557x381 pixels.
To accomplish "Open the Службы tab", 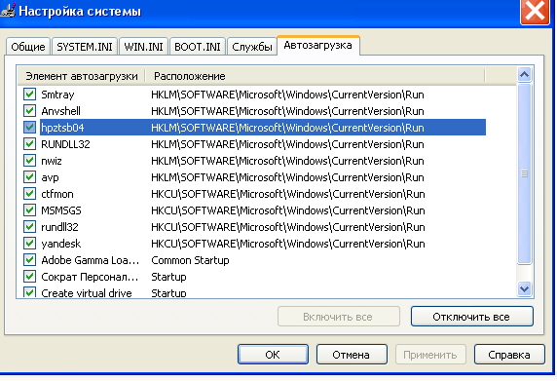I will (252, 47).
